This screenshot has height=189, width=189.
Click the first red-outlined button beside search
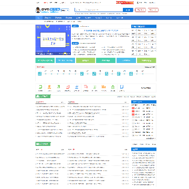click(140, 10)
